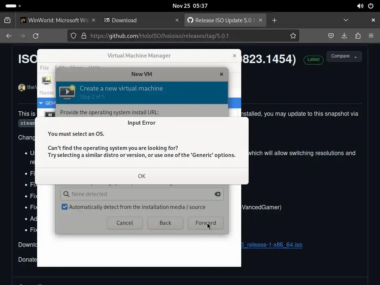Close the WinWorld tab
This screenshot has width=380, height=285.
[x=94, y=20]
